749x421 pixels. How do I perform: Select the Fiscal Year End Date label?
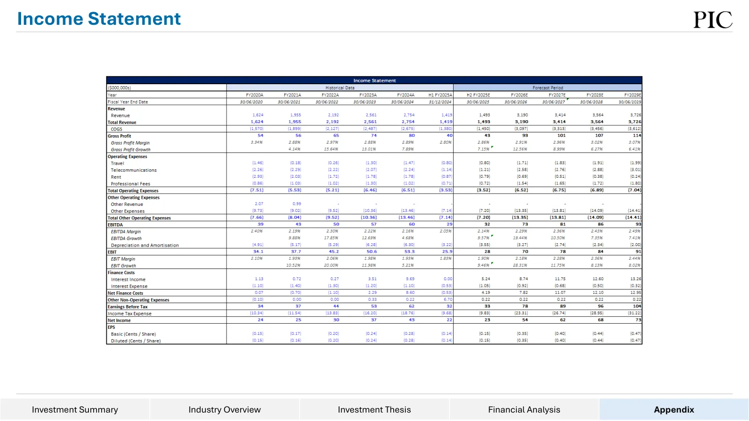(128, 102)
